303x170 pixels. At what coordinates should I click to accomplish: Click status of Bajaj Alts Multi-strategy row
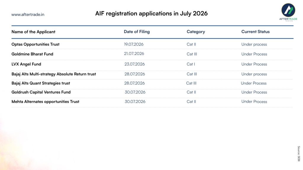click(254, 74)
